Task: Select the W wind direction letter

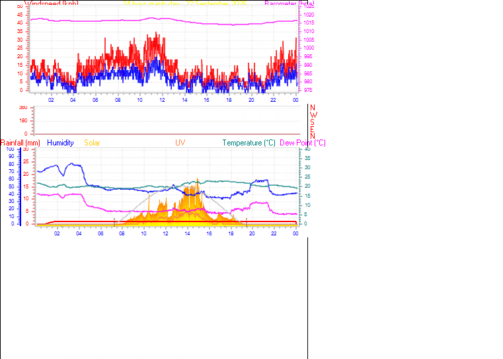Action: click(x=313, y=114)
